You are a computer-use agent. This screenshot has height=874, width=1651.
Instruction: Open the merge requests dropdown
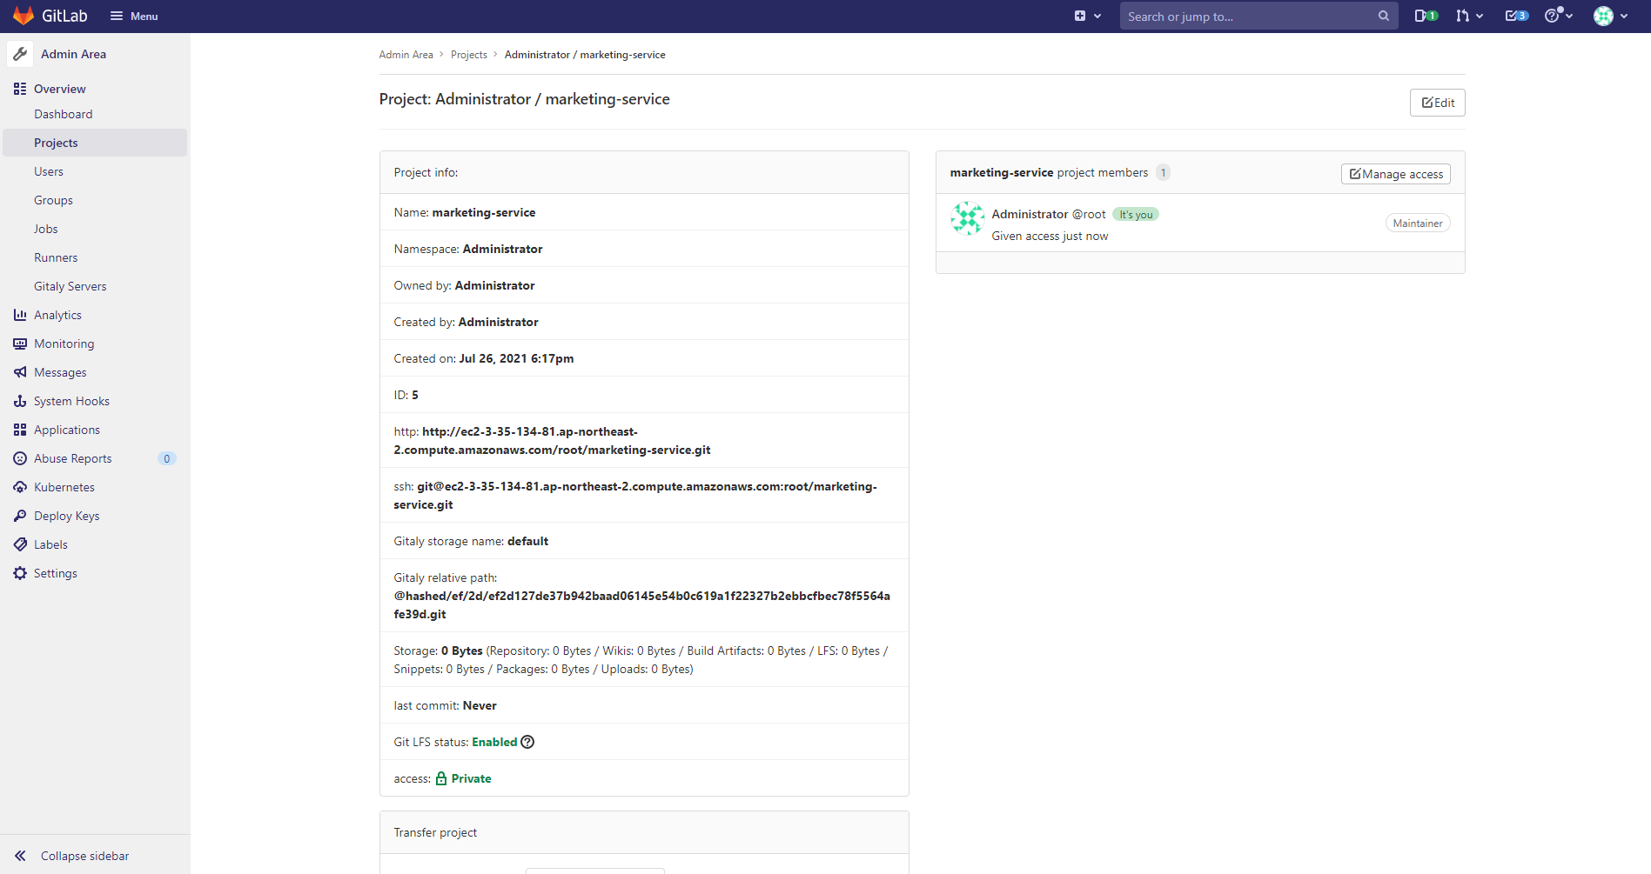click(x=1469, y=16)
